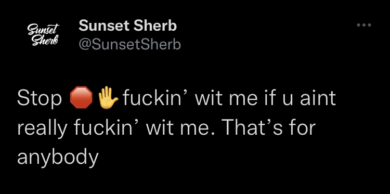Click the Sunset Sherb profile avatar logo

click(43, 34)
